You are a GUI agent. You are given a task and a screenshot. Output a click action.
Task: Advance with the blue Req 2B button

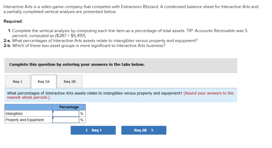144,130
